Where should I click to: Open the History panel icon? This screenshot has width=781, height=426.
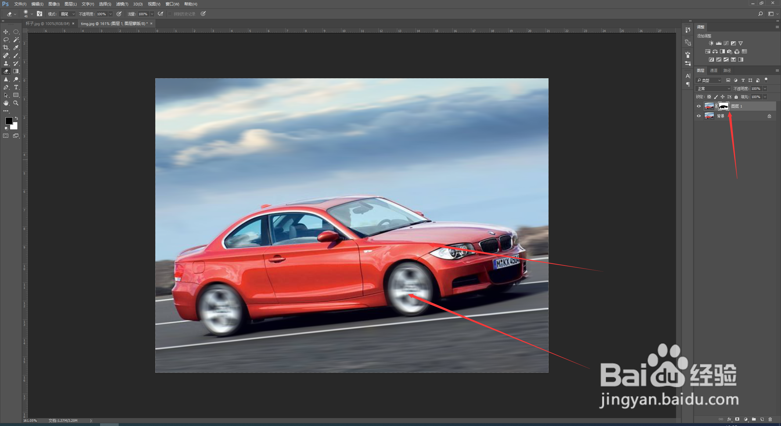tap(688, 30)
